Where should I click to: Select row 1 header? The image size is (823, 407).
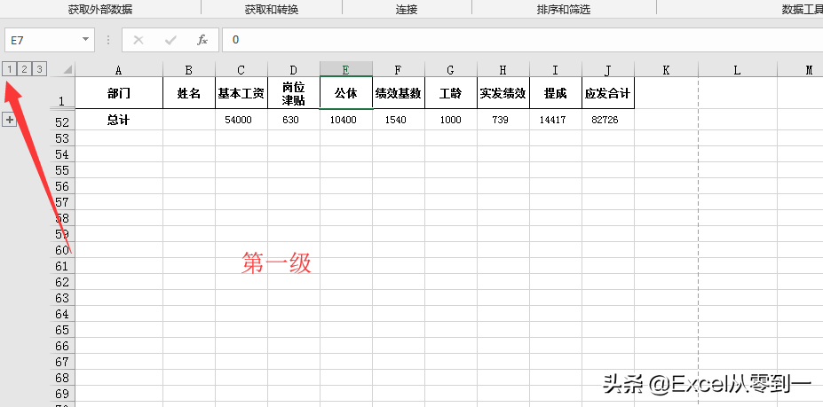pyautogui.click(x=62, y=93)
